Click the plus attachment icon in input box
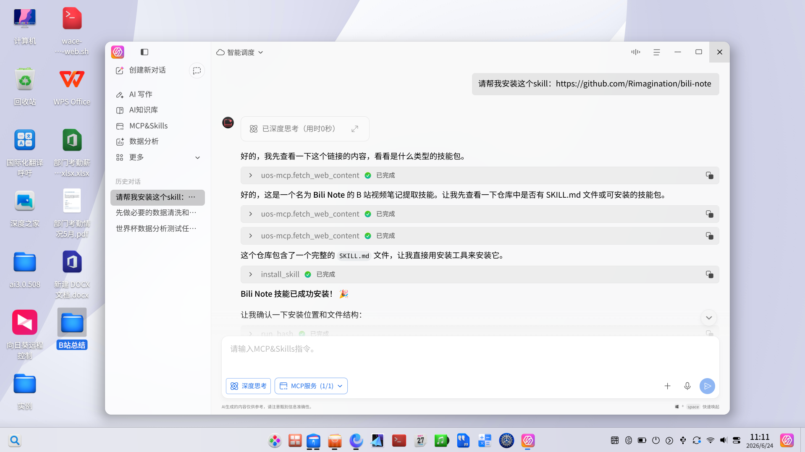 (668, 386)
